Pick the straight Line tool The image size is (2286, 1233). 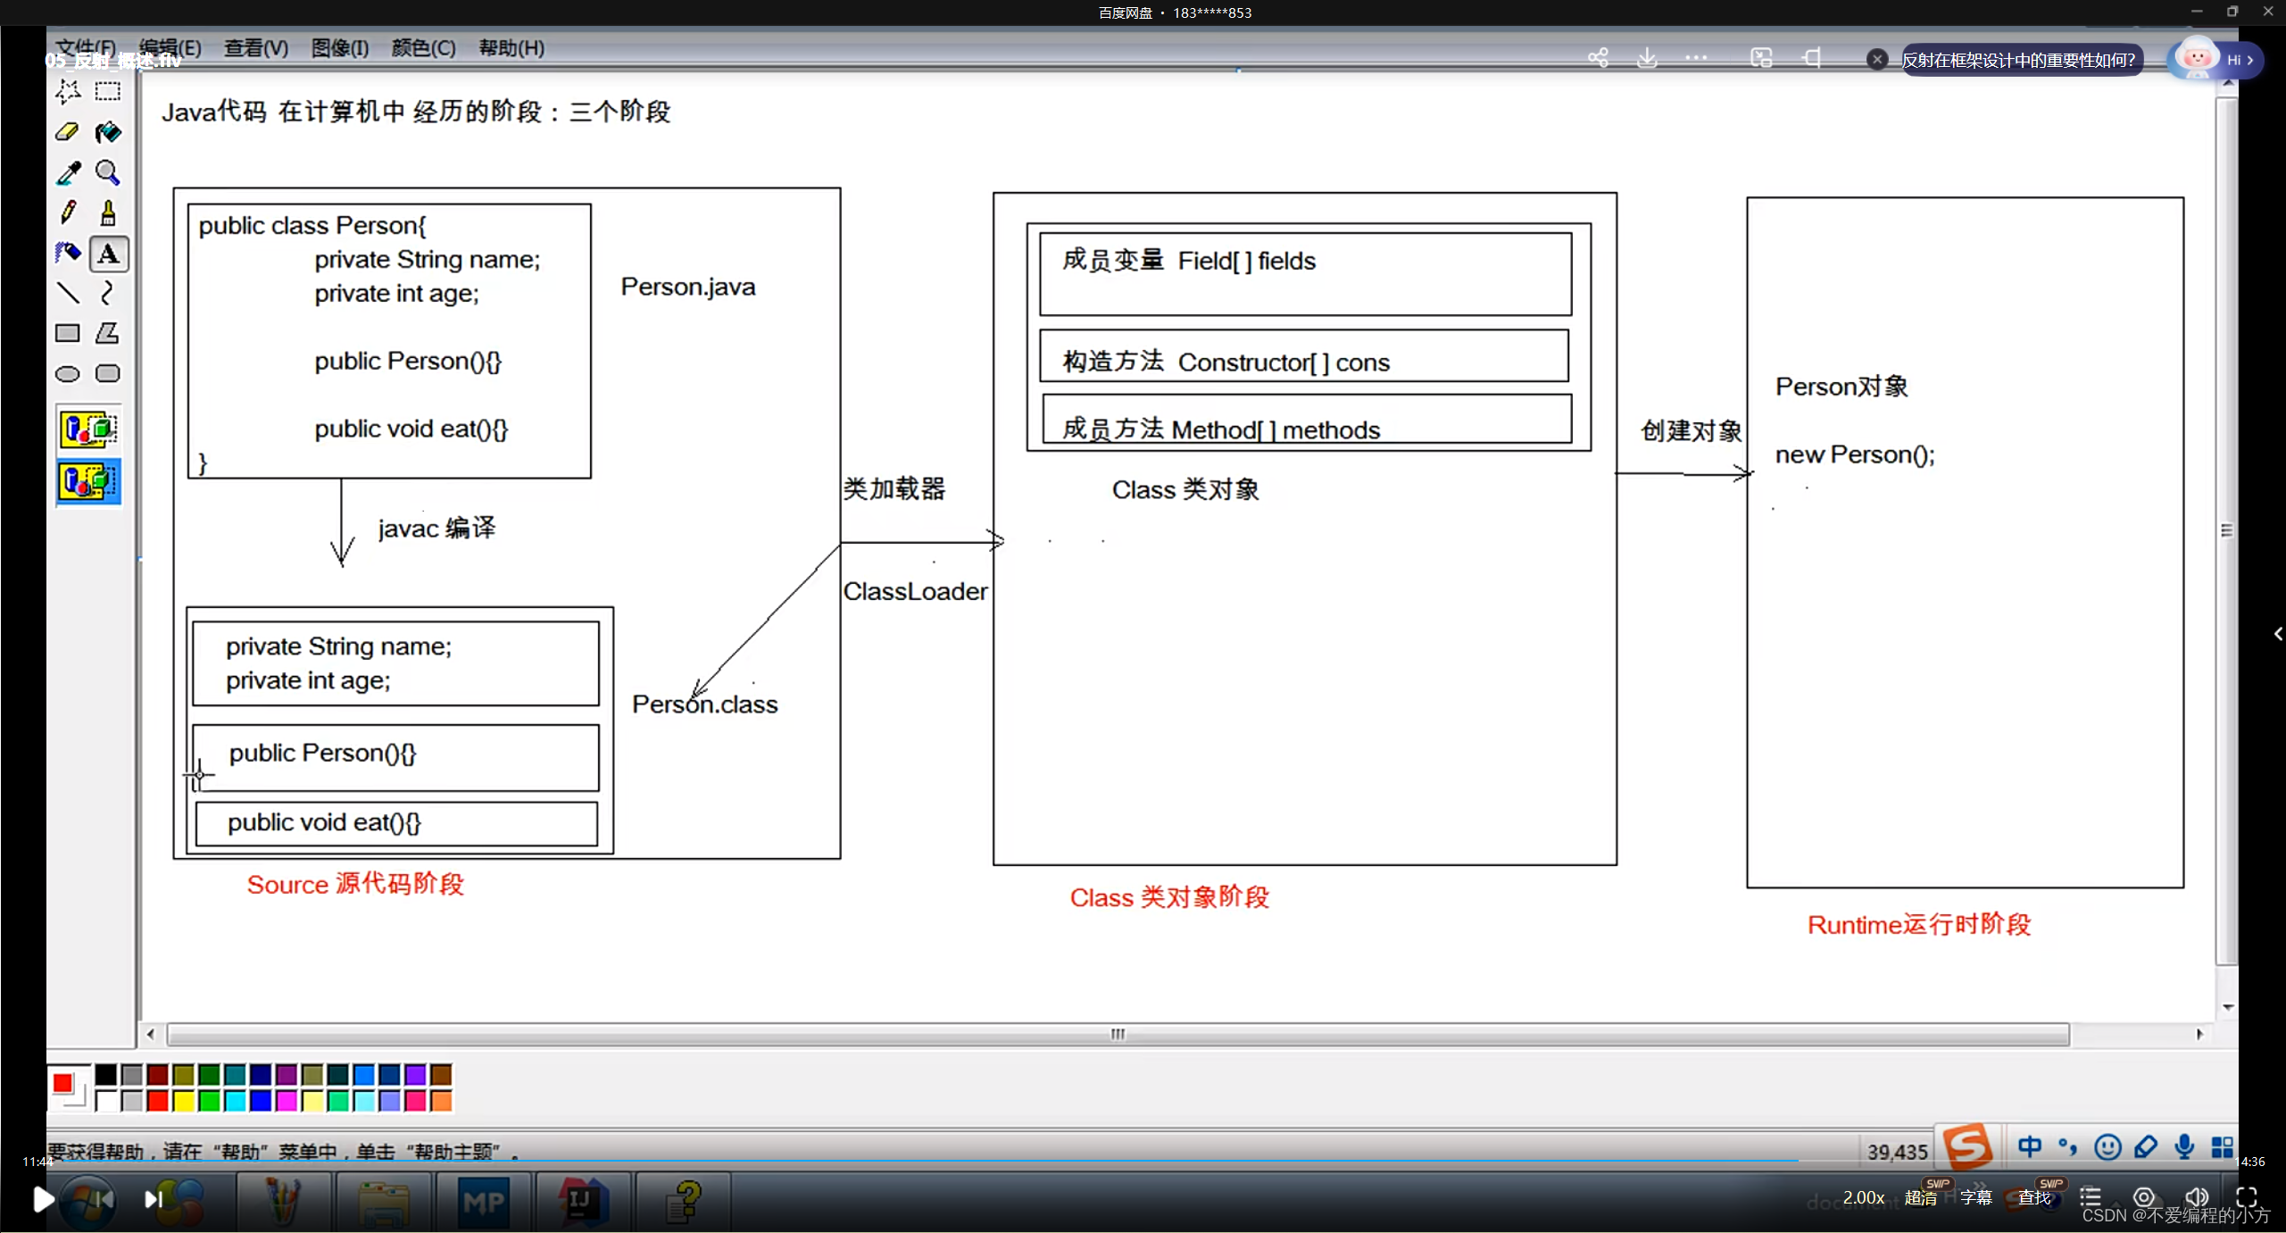point(68,293)
